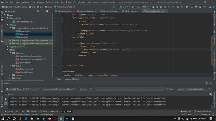The height and width of the screenshot is (121, 216).
Task: Open the Event Log tool window
Action: pyautogui.click(x=186, y=111)
